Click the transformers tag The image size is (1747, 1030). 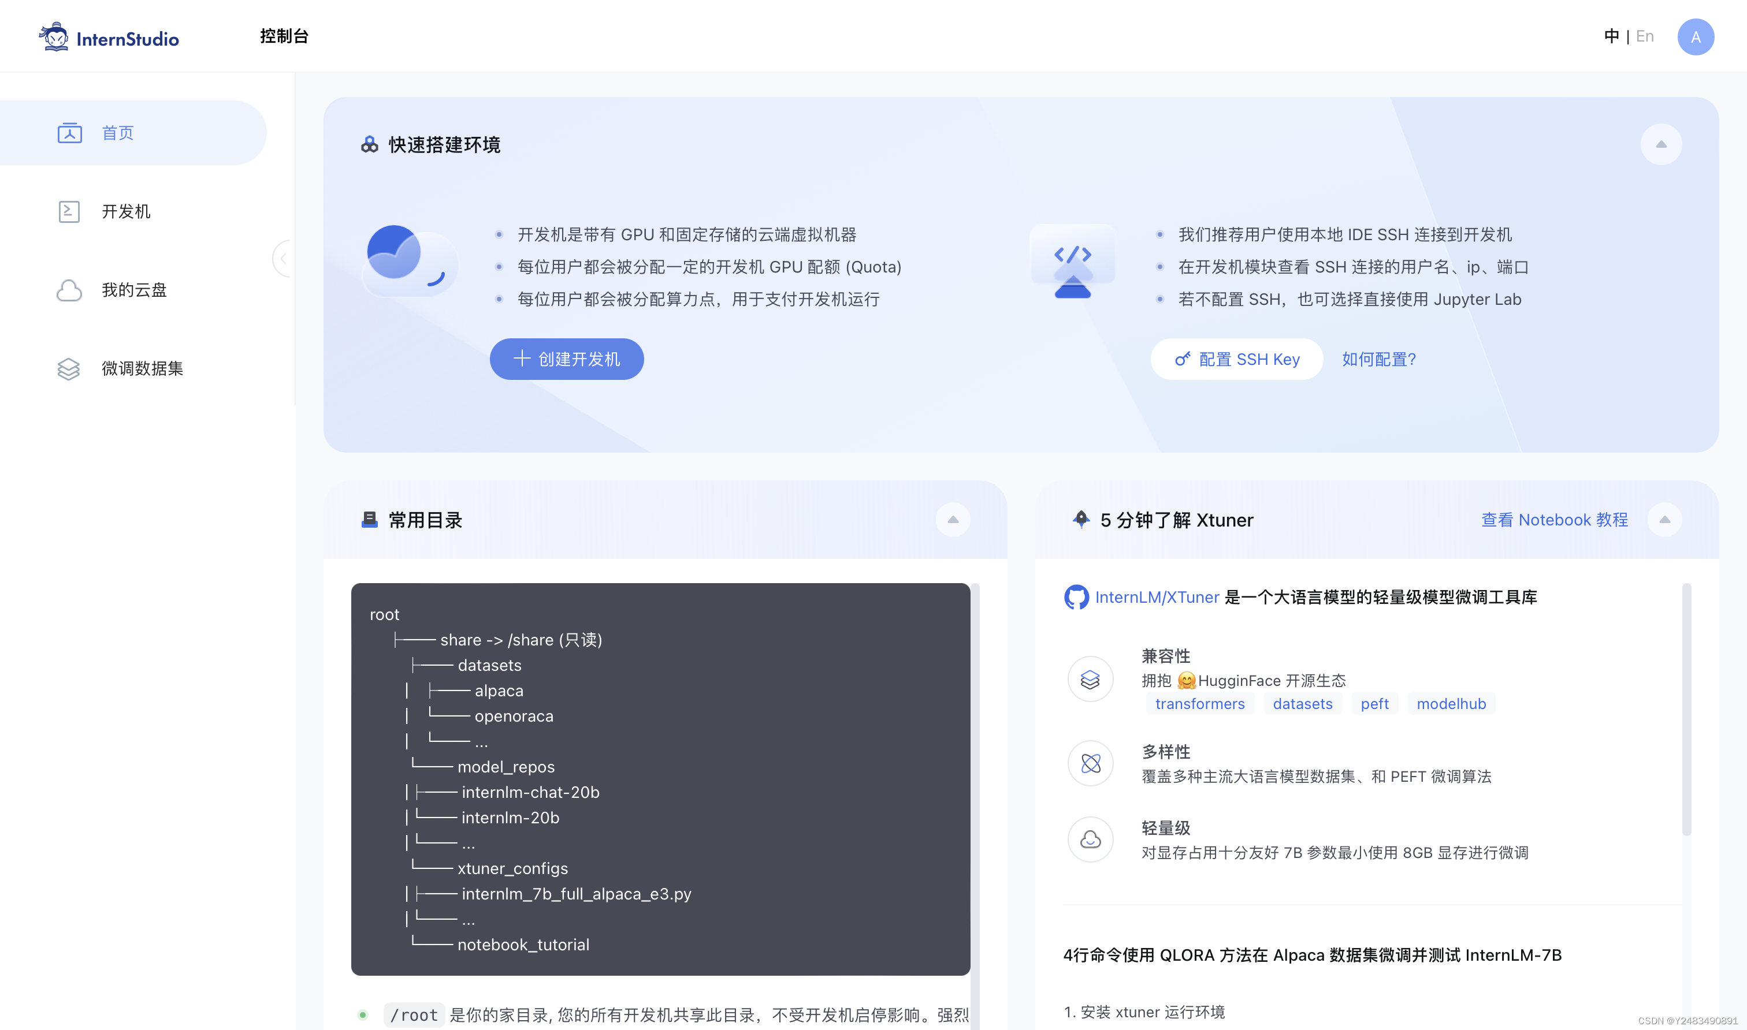point(1200,704)
